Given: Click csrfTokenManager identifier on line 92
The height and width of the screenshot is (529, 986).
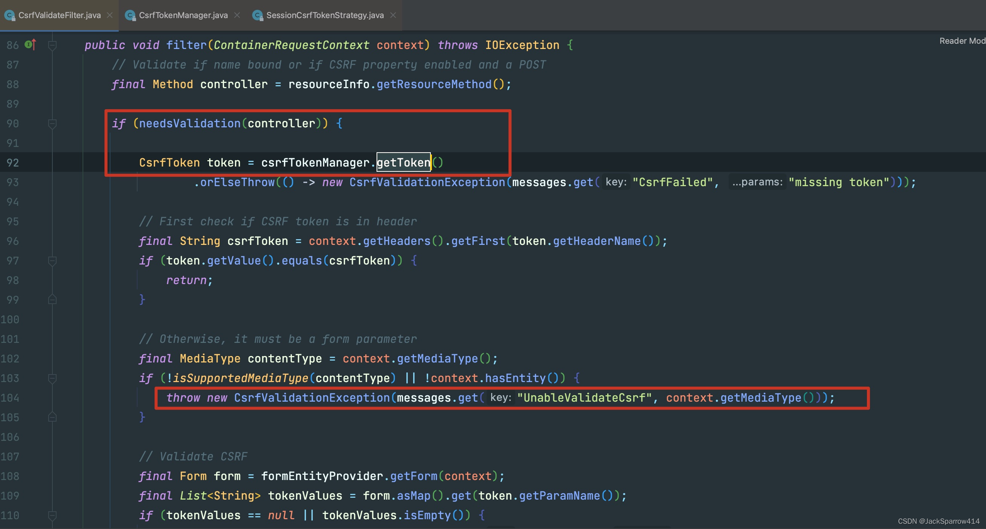Looking at the screenshot, I should click(x=315, y=162).
